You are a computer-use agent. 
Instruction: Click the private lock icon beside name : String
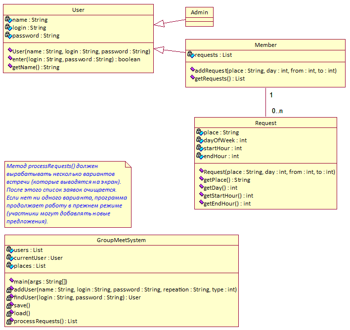pos(8,19)
